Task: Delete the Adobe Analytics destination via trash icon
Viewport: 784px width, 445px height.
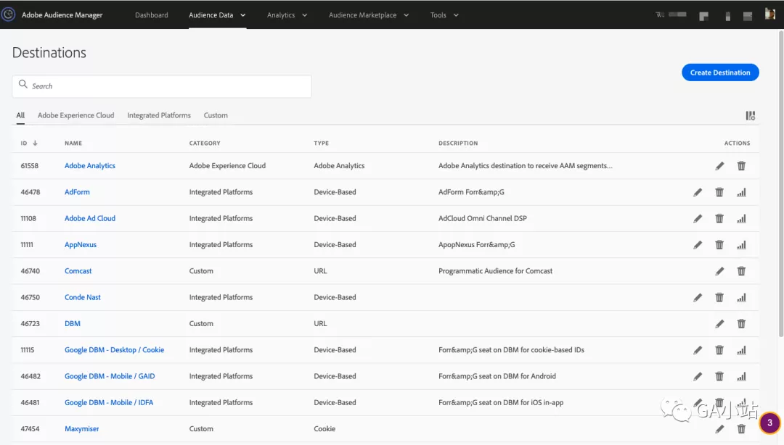Action: point(741,166)
